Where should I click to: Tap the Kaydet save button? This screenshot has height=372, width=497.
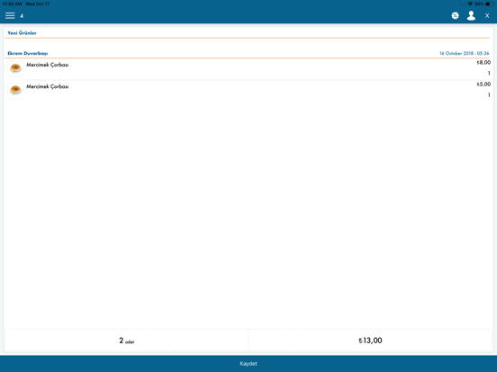click(x=248, y=363)
